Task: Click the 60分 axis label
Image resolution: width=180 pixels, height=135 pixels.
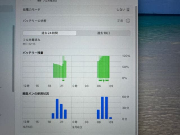Action: pos(125,97)
